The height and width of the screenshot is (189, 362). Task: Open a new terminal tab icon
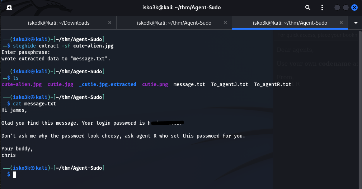pos(9,8)
